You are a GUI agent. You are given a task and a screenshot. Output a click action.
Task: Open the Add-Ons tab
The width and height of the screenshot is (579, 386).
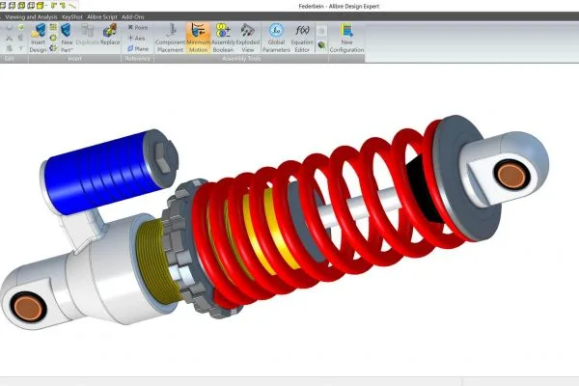133,17
